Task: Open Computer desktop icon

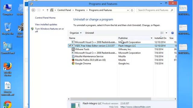Action: tap(8, 10)
